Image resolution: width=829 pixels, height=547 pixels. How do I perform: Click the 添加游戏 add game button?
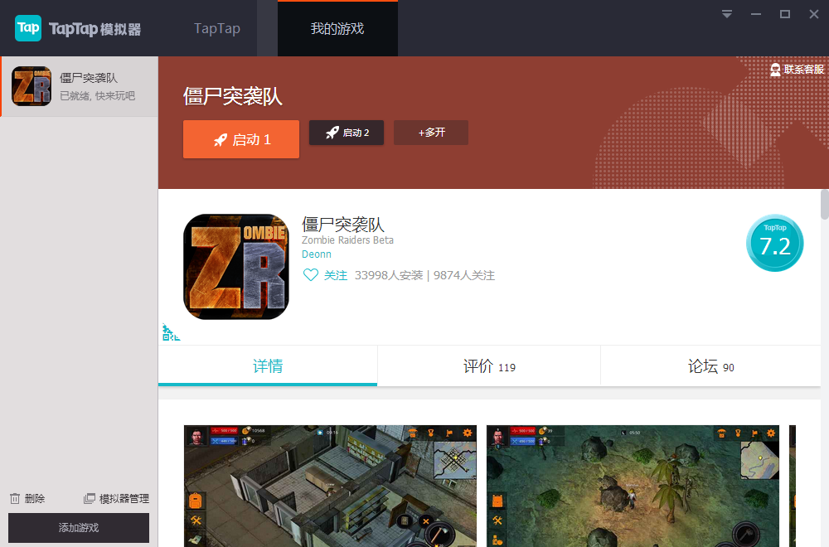pos(79,527)
